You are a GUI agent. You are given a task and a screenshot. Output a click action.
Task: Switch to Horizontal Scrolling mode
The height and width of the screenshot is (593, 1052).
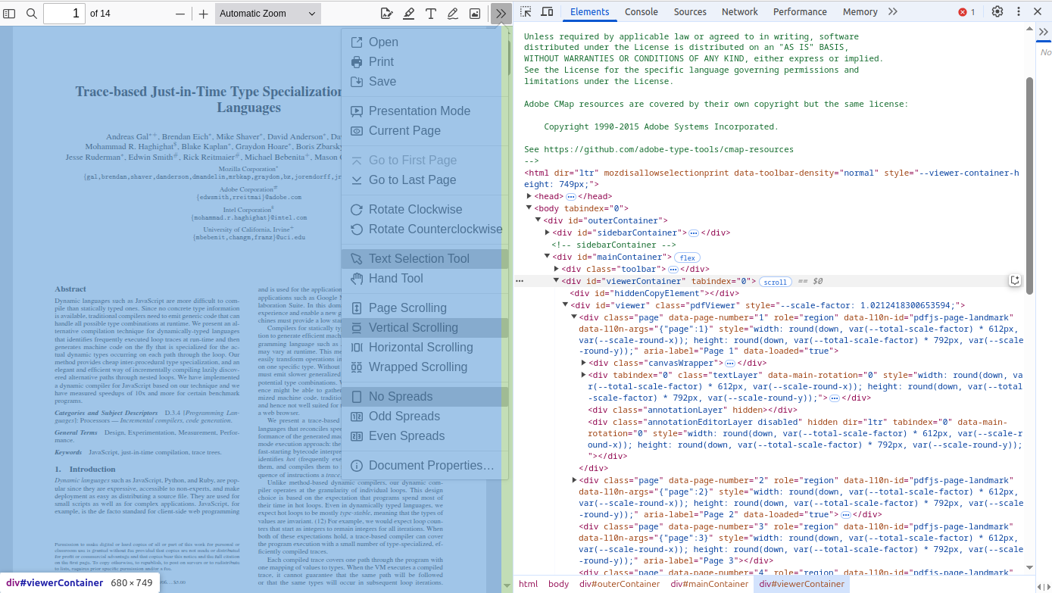click(x=425, y=347)
